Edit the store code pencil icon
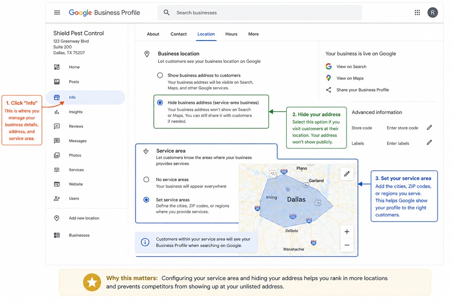 429,127
